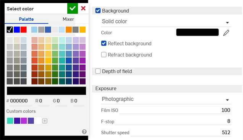The width and height of the screenshot is (243, 140).
Task: Click the black Color bar in Background
Action: (197, 32)
